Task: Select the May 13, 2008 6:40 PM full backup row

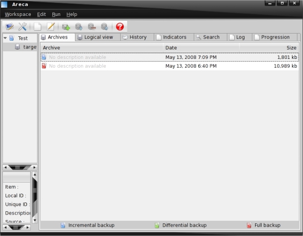Action: [170, 66]
